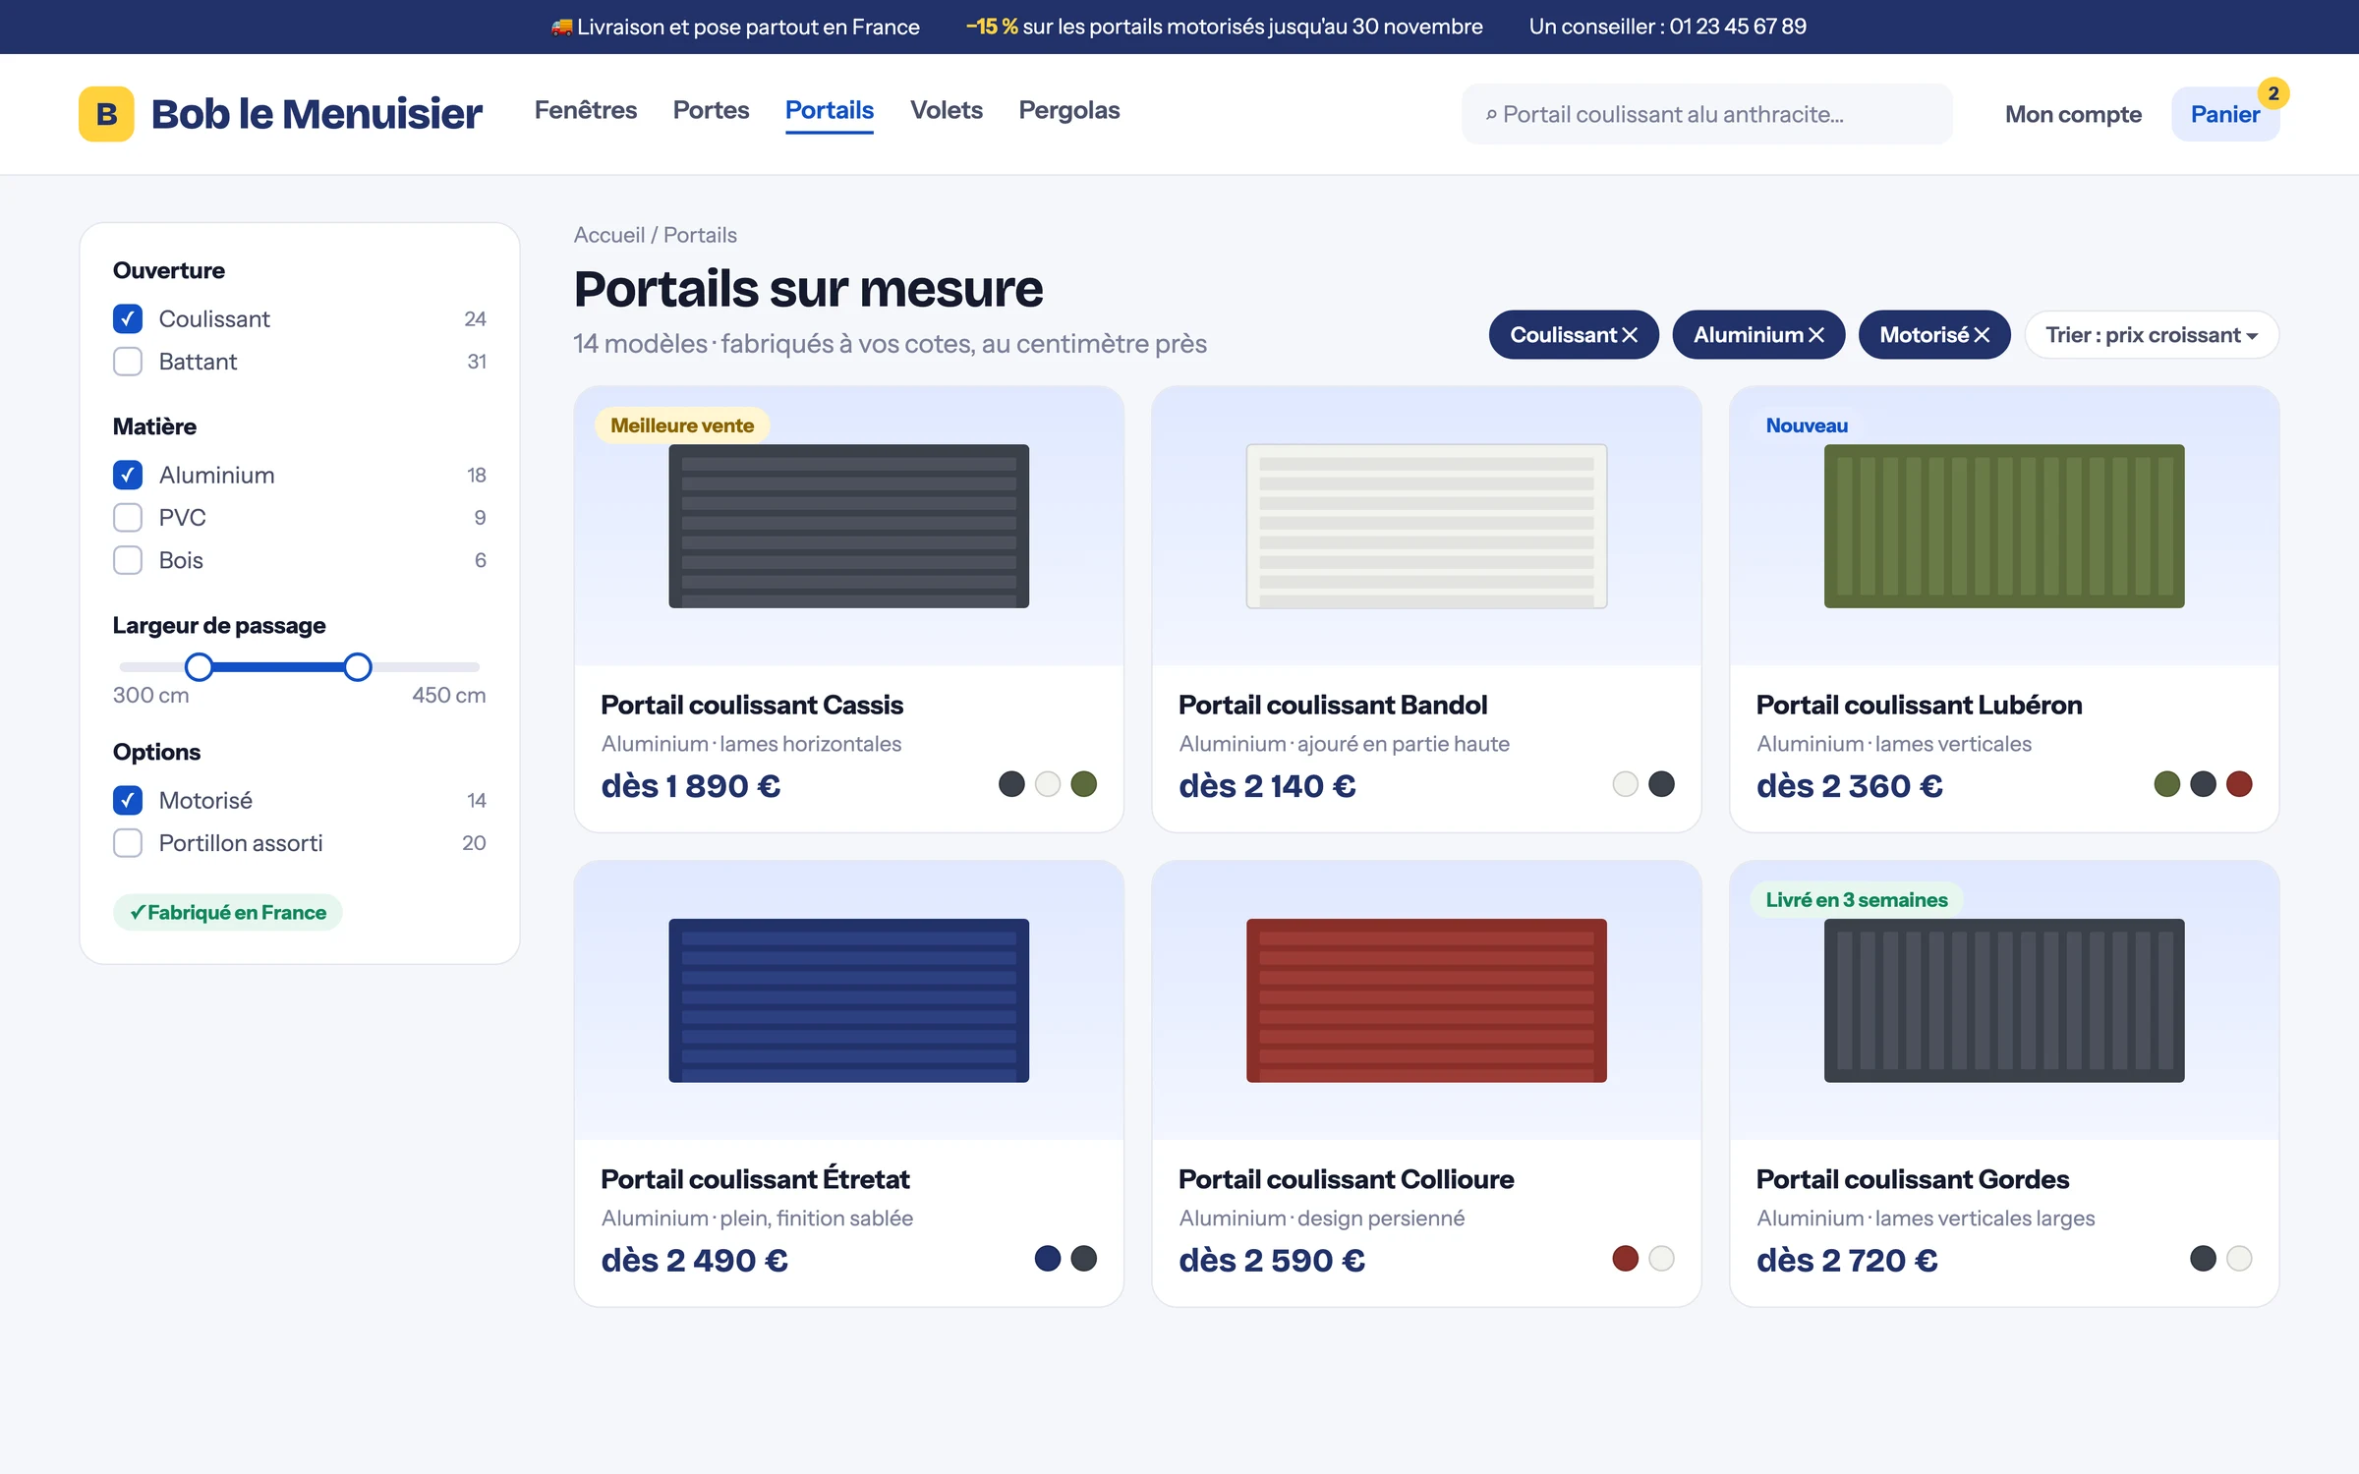
Task: Click the Livré en 3 semaines badge
Action: (1857, 900)
